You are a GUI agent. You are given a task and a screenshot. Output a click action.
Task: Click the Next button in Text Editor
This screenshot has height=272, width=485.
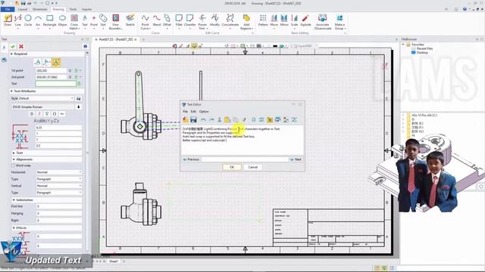click(x=296, y=159)
